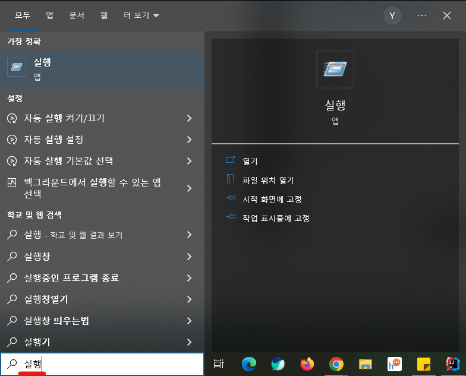Viewport: 466px width, 376px height.
Task: Click 파일 위치 열기 action
Action: click(267, 181)
